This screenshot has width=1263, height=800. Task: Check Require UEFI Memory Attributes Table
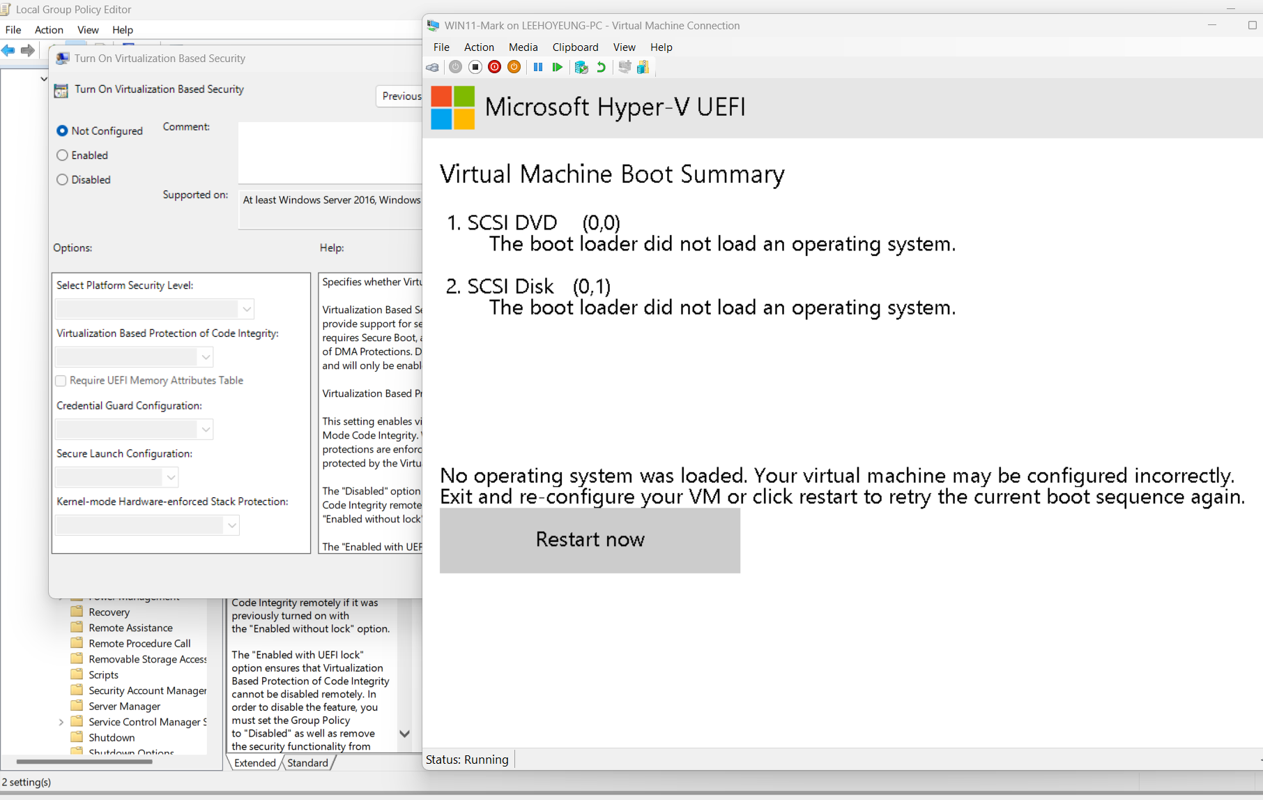(61, 380)
